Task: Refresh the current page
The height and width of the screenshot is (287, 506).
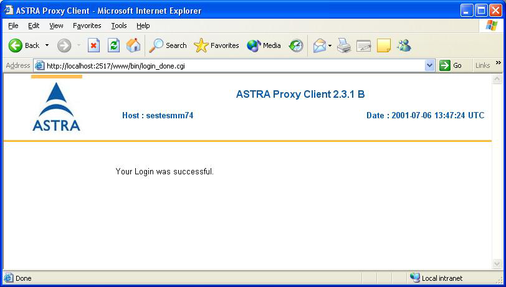Action: pyautogui.click(x=113, y=45)
